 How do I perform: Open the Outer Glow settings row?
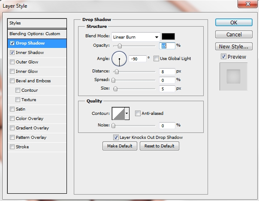[x=37, y=62]
